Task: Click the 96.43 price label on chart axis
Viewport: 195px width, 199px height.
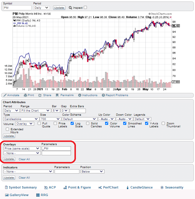Action: click(x=176, y=26)
